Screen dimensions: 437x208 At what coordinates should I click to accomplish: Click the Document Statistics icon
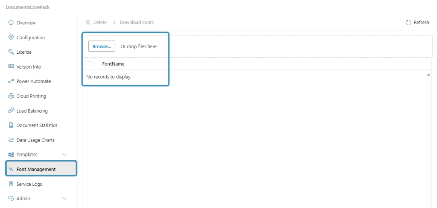(x=11, y=125)
